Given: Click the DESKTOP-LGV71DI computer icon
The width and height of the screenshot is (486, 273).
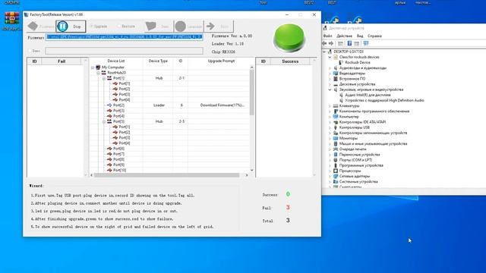Looking at the screenshot, I should [x=330, y=52].
